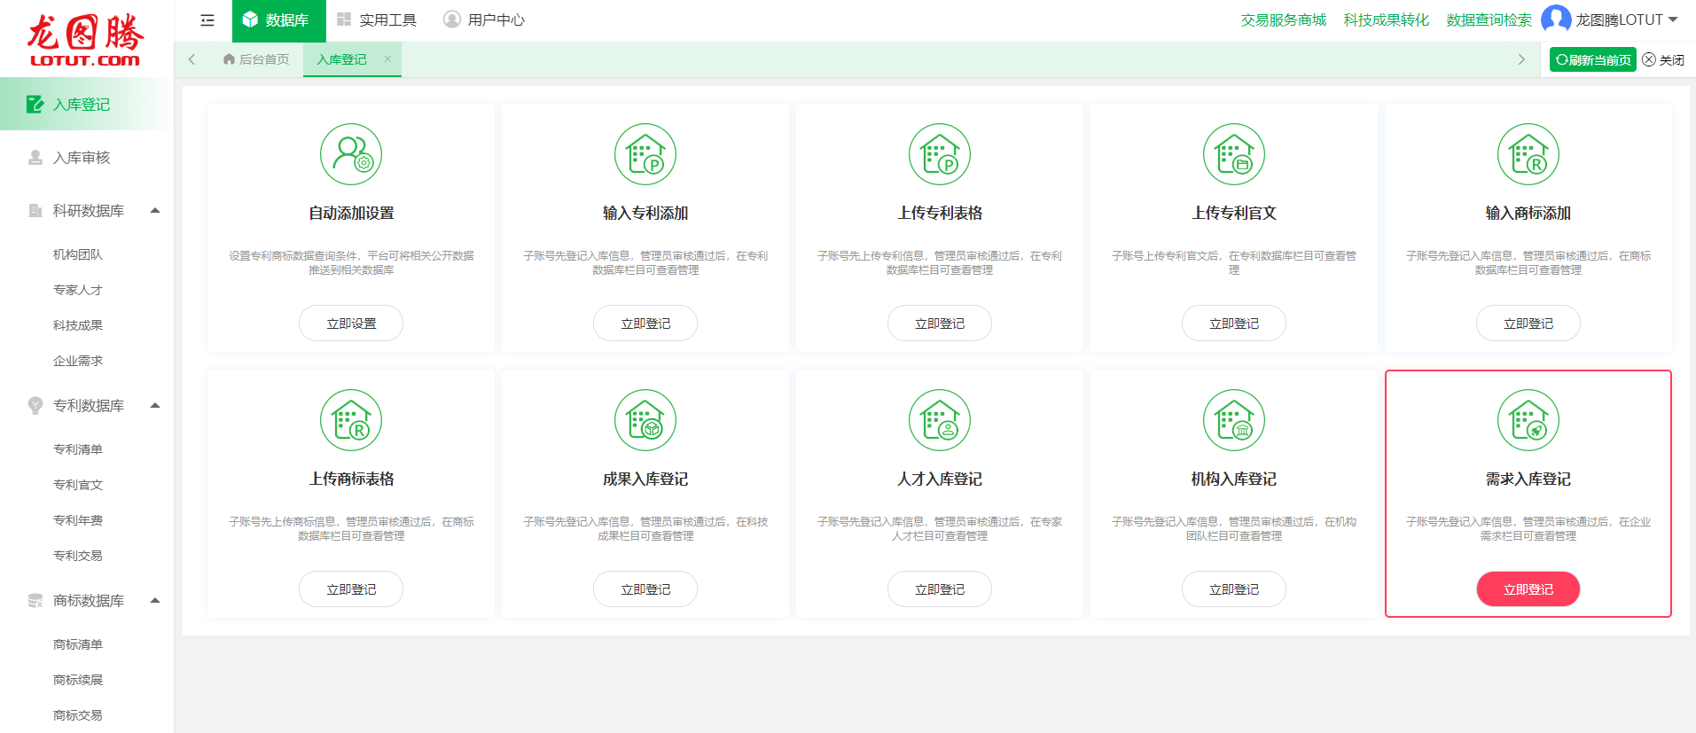Viewport: 1696px width, 733px height.
Task: Click the 输入商标添加 trademark icon
Action: click(x=1528, y=154)
